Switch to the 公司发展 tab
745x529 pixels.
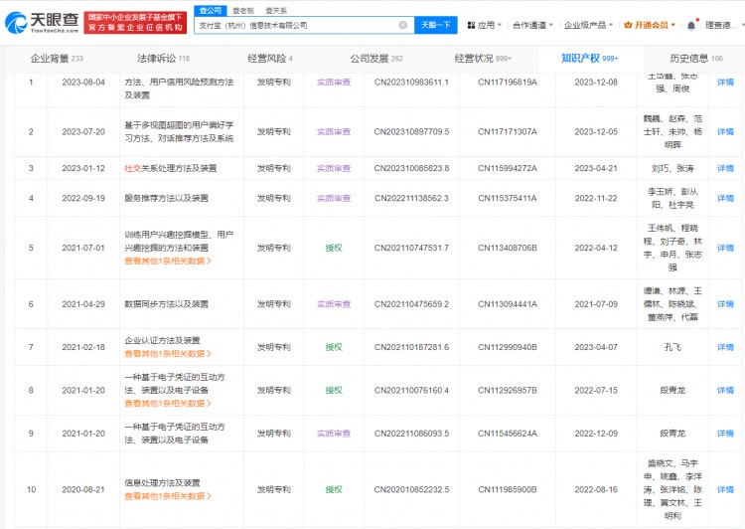[376, 59]
